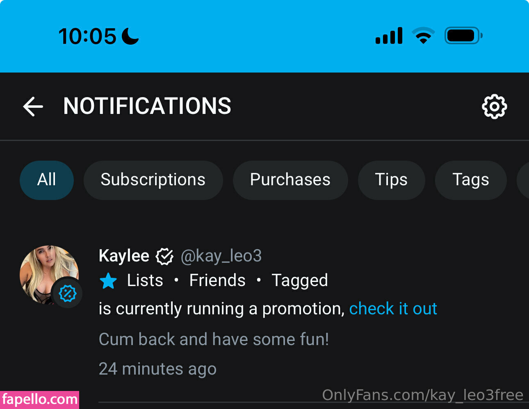Select the Tags filter tab
The width and height of the screenshot is (529, 409).
pyautogui.click(x=470, y=180)
